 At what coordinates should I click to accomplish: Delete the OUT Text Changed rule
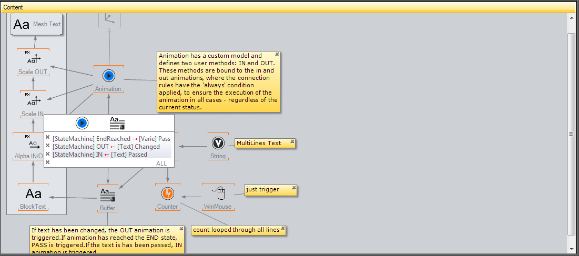[x=48, y=146]
